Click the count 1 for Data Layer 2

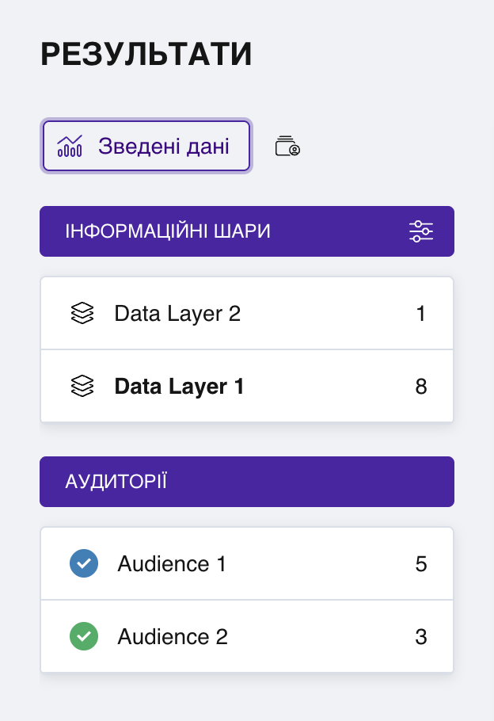pyautogui.click(x=420, y=314)
